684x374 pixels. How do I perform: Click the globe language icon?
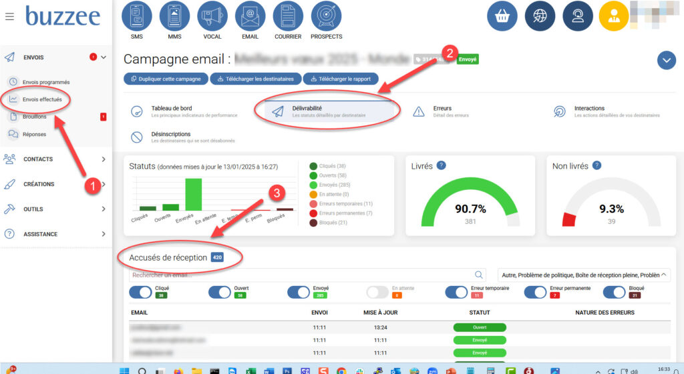click(540, 16)
